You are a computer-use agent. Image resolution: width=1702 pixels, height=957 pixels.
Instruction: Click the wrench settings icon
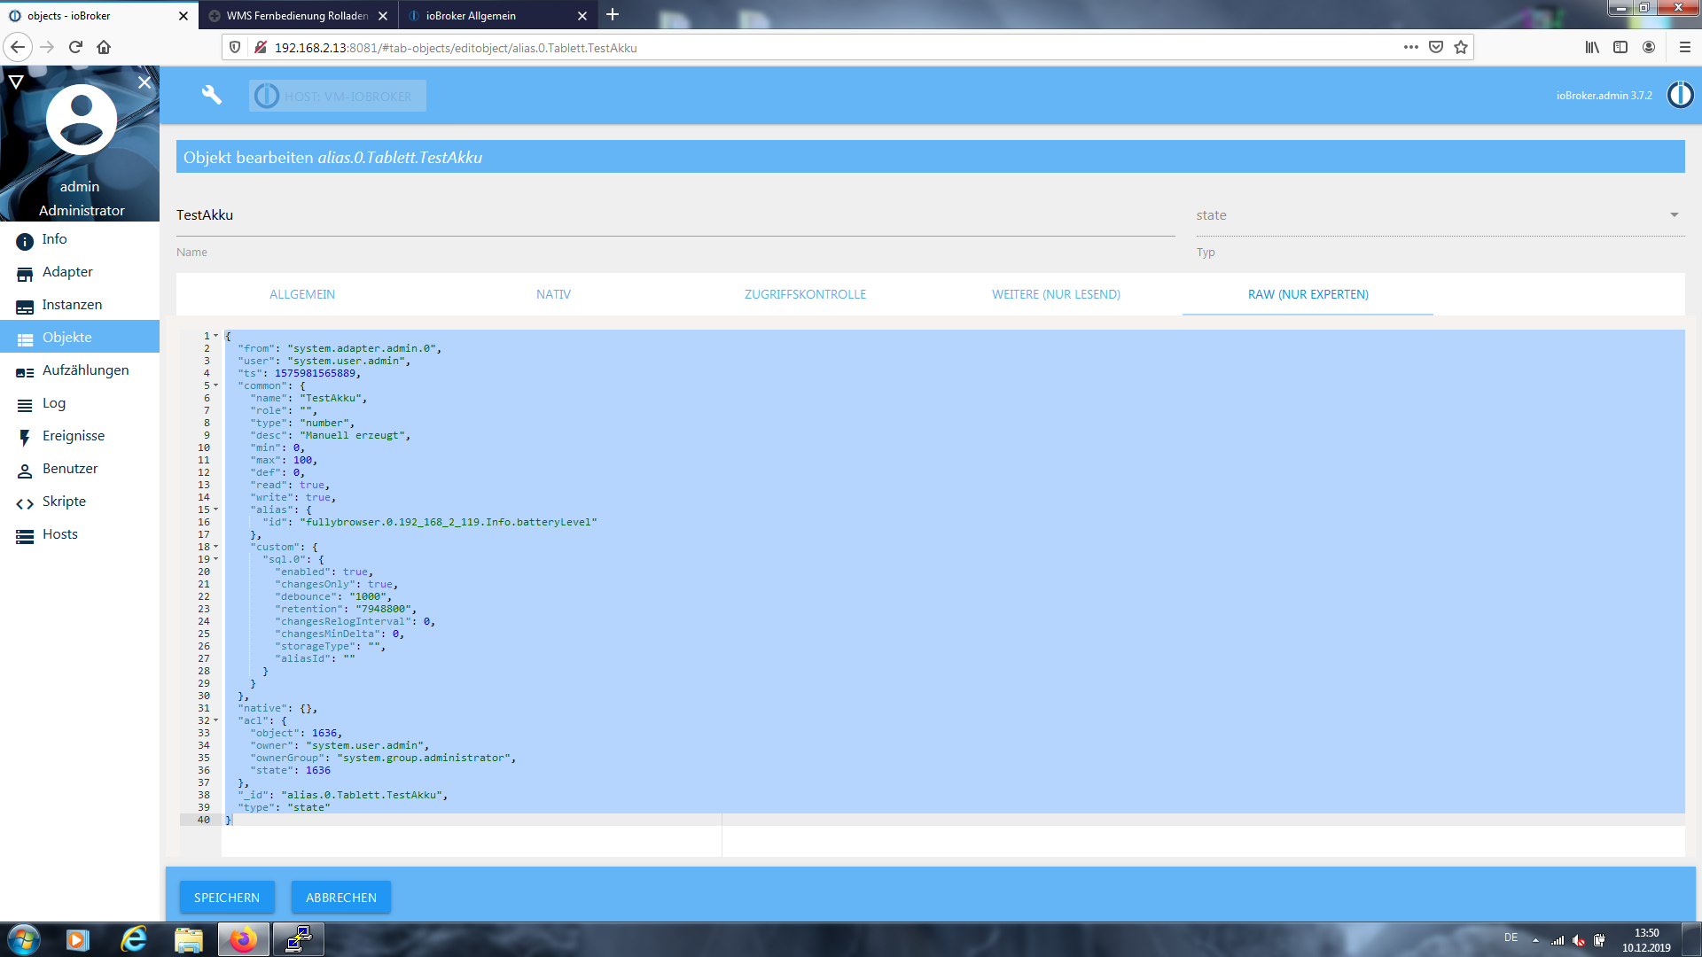[x=211, y=95]
